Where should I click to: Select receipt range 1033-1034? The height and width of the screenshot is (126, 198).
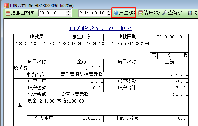[x=70, y=43]
